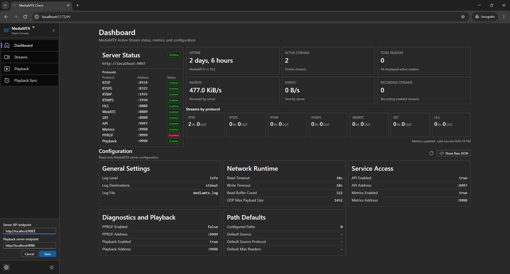
Task: Click the Save button
Action: [48, 254]
